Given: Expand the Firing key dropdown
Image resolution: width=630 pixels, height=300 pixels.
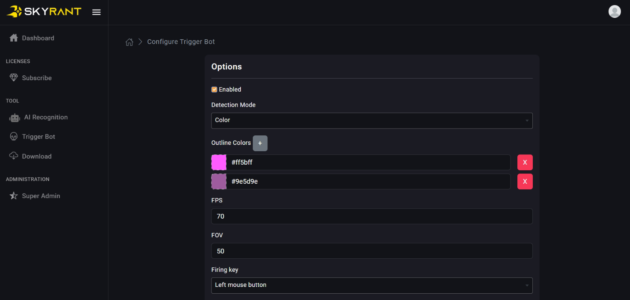Looking at the screenshot, I should 372,285.
